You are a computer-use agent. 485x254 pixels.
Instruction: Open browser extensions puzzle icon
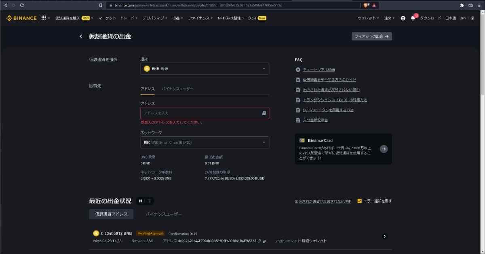point(462,5)
